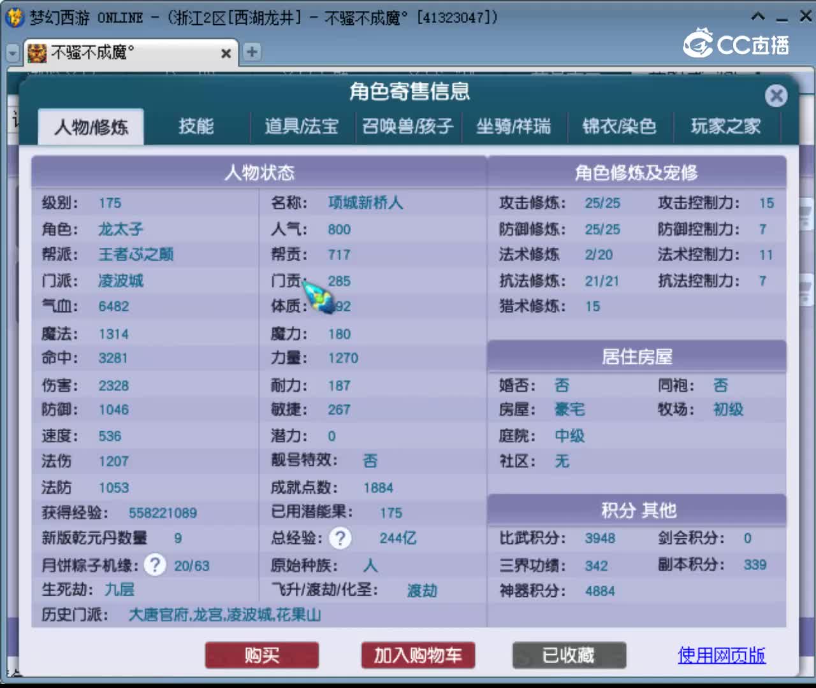Click 抗法修炼 value 21/21
The width and height of the screenshot is (816, 688).
[x=602, y=281]
